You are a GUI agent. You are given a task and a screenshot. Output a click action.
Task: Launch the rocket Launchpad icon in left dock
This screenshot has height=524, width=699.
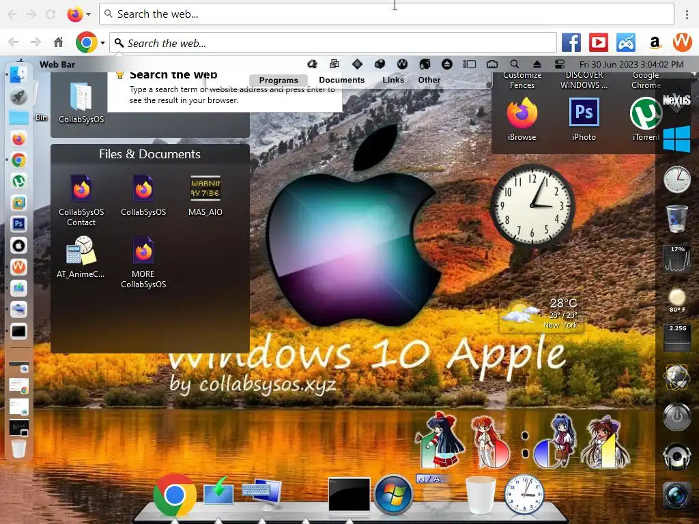click(x=18, y=96)
